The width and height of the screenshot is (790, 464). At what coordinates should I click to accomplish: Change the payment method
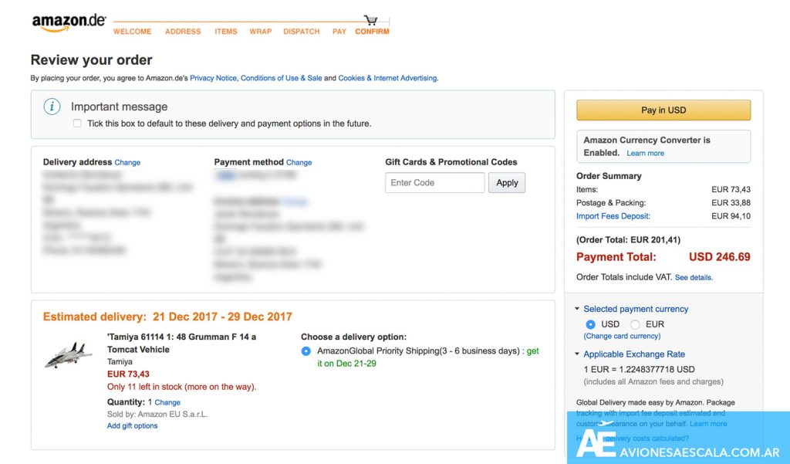(299, 163)
